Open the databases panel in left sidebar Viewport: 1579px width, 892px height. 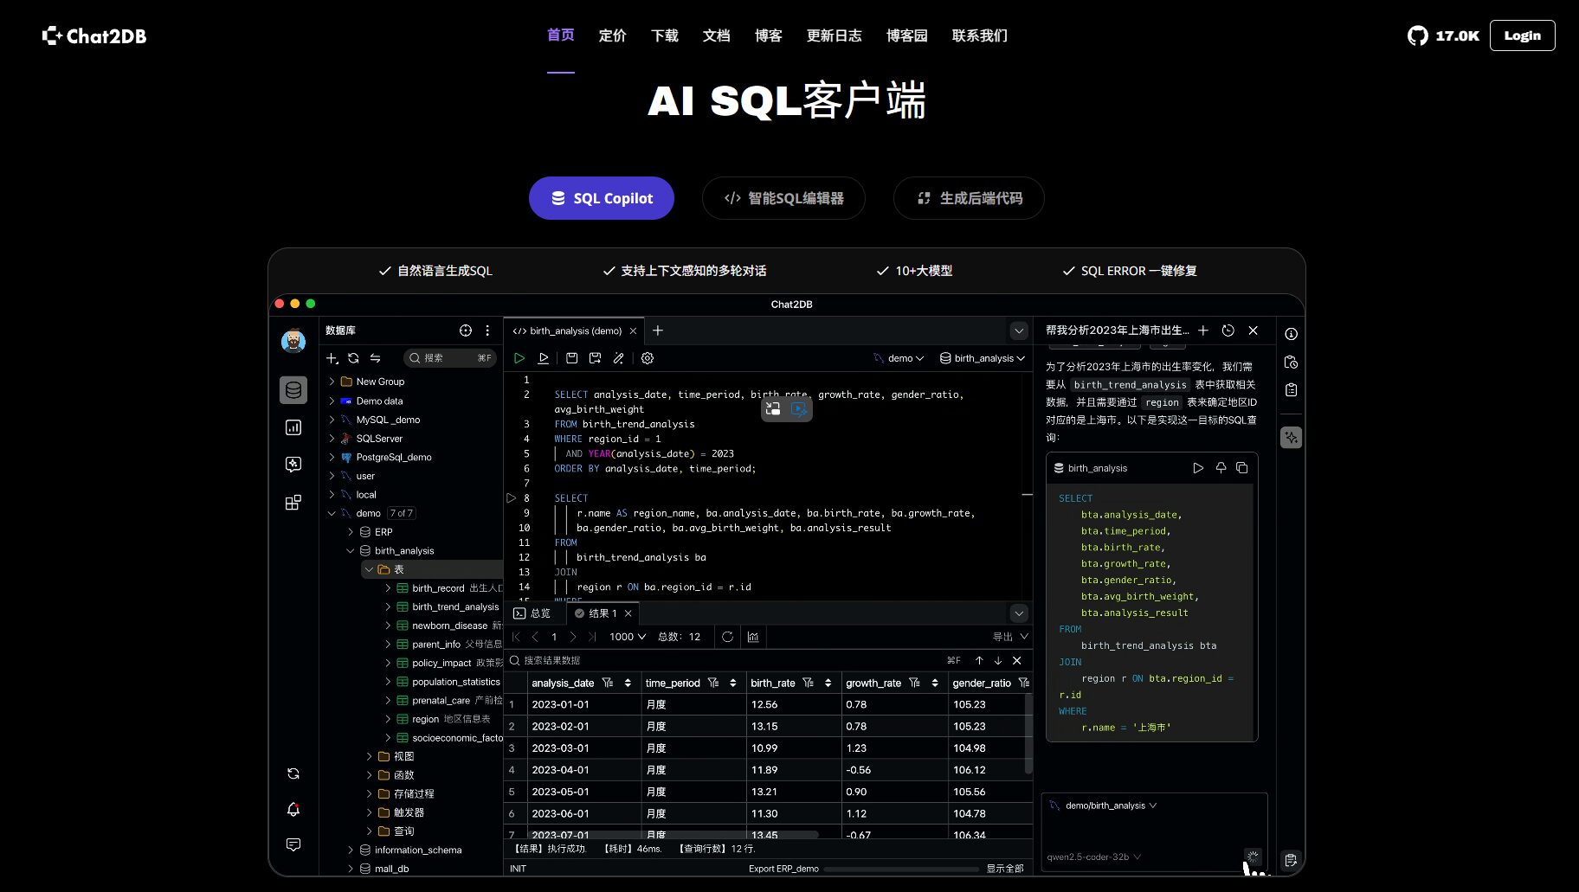pos(293,390)
